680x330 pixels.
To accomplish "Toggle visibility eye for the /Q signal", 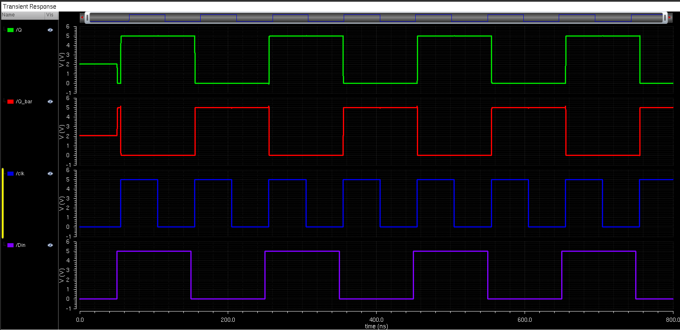I will click(50, 30).
